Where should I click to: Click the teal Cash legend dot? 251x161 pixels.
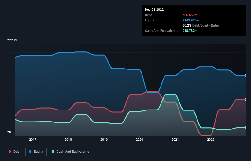[53, 152]
